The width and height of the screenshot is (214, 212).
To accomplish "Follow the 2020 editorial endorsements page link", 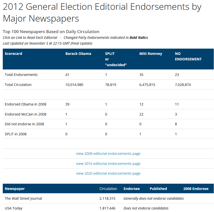I will (x=108, y=173).
